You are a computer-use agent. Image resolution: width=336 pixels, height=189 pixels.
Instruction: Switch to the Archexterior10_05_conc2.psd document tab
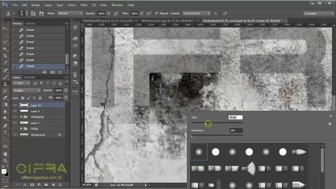243,21
